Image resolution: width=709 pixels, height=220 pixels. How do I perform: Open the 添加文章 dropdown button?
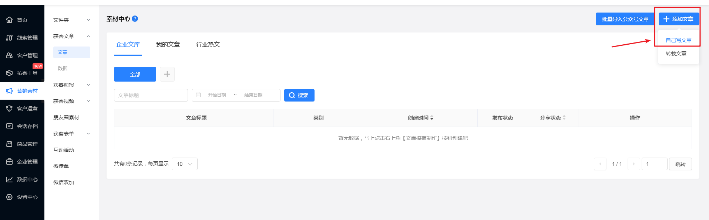679,19
